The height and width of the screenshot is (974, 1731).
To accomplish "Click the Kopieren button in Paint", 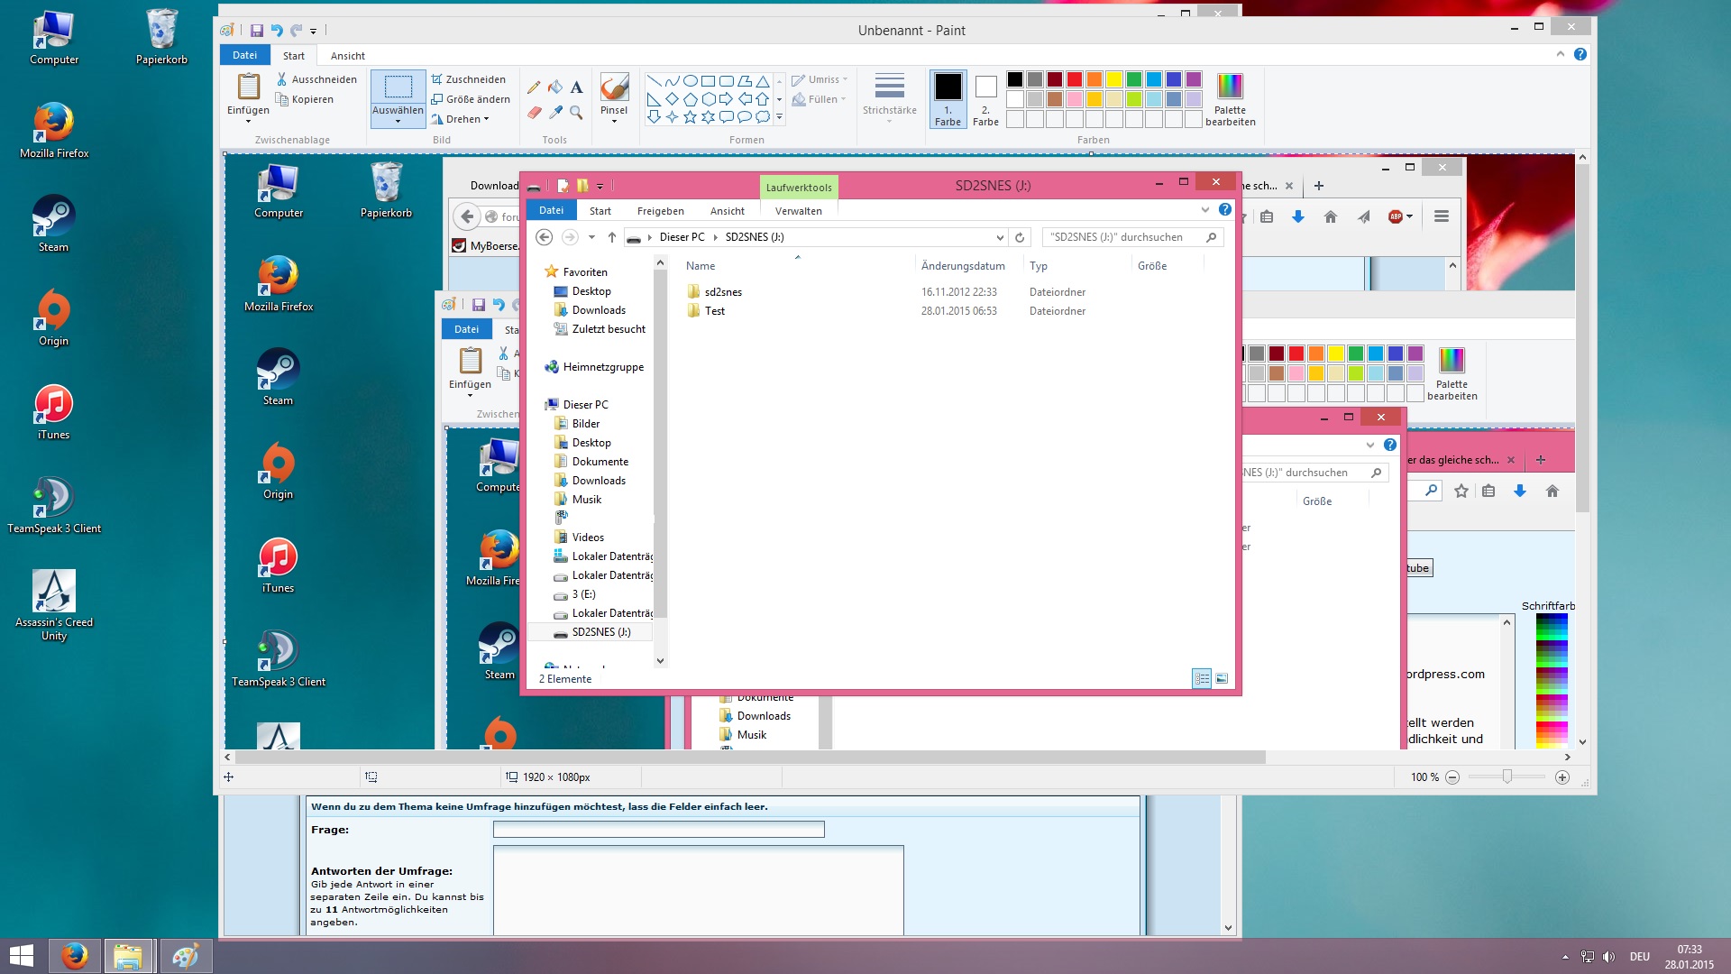I will (x=305, y=99).
